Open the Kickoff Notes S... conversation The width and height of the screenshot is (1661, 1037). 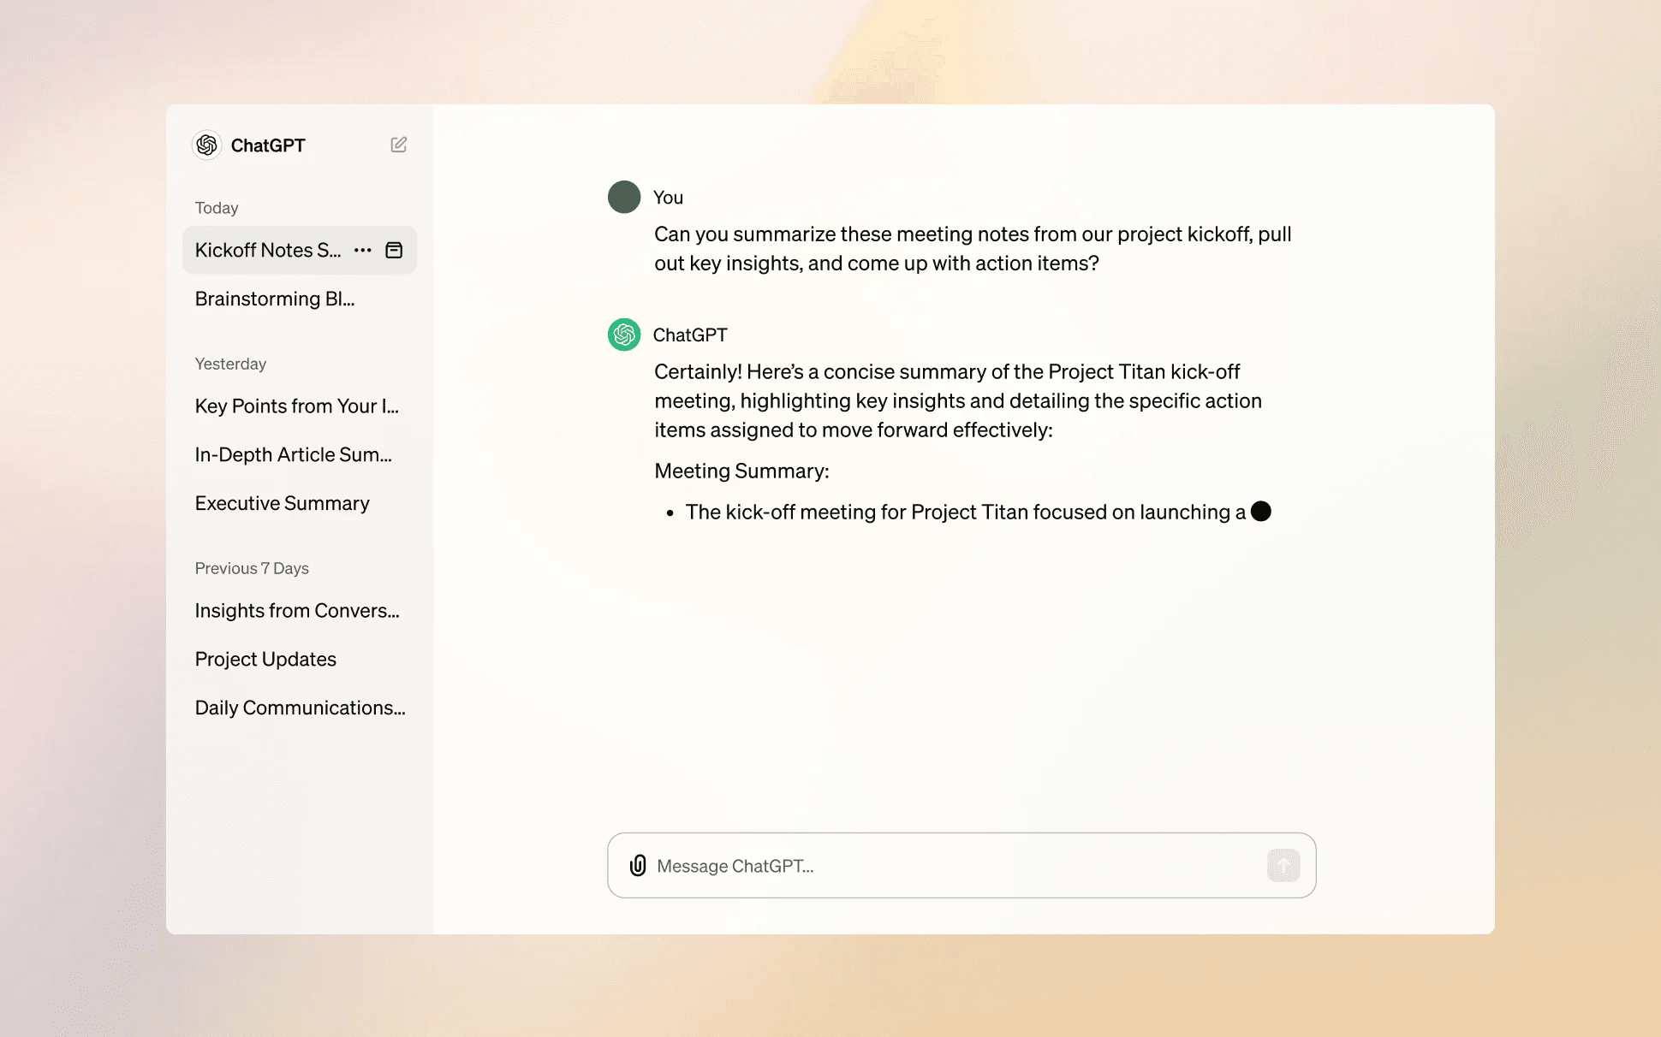(269, 248)
